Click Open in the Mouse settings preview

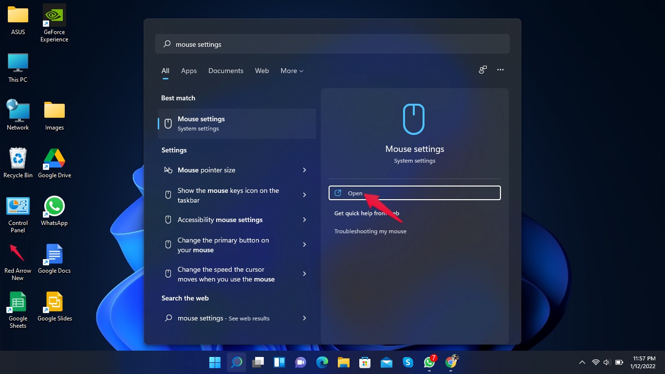pyautogui.click(x=415, y=193)
